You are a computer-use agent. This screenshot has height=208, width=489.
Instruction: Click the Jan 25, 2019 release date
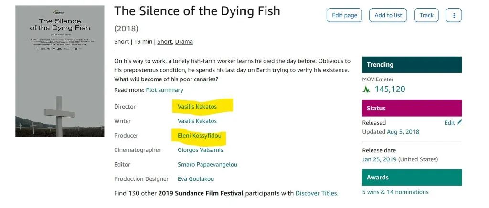click(x=379, y=159)
